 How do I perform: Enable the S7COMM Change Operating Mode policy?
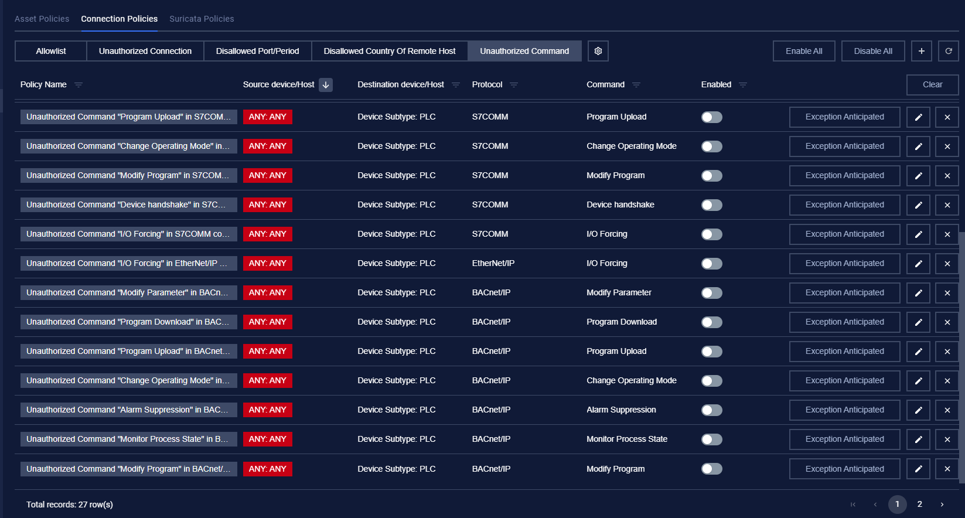pos(711,146)
